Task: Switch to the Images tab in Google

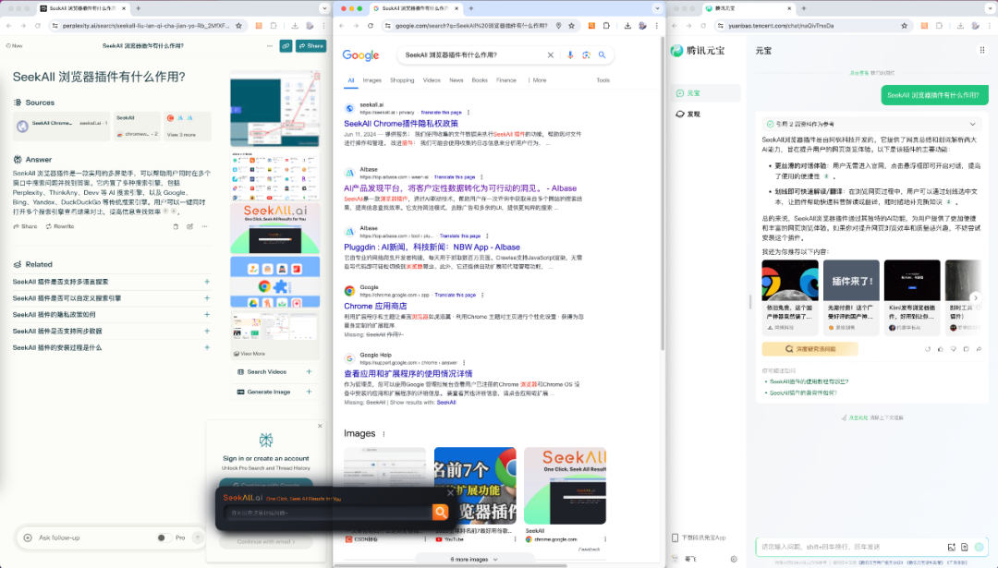Action: pos(371,80)
